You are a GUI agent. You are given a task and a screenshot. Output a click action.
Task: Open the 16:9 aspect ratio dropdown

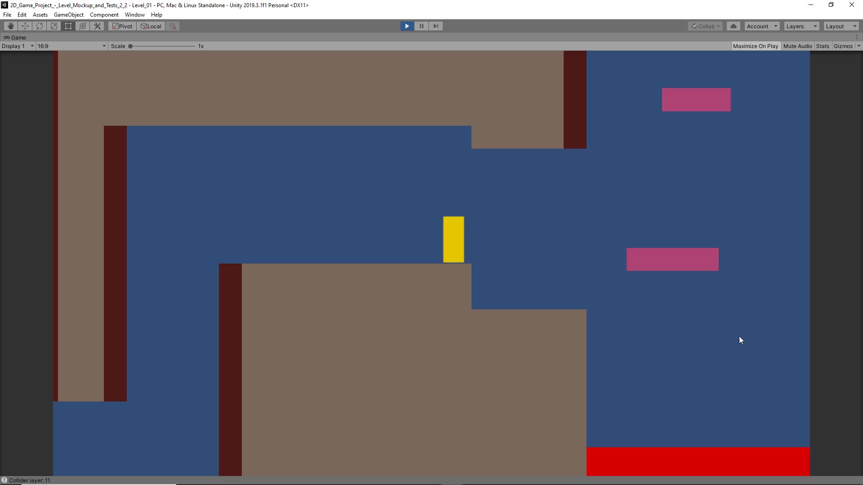pos(71,46)
